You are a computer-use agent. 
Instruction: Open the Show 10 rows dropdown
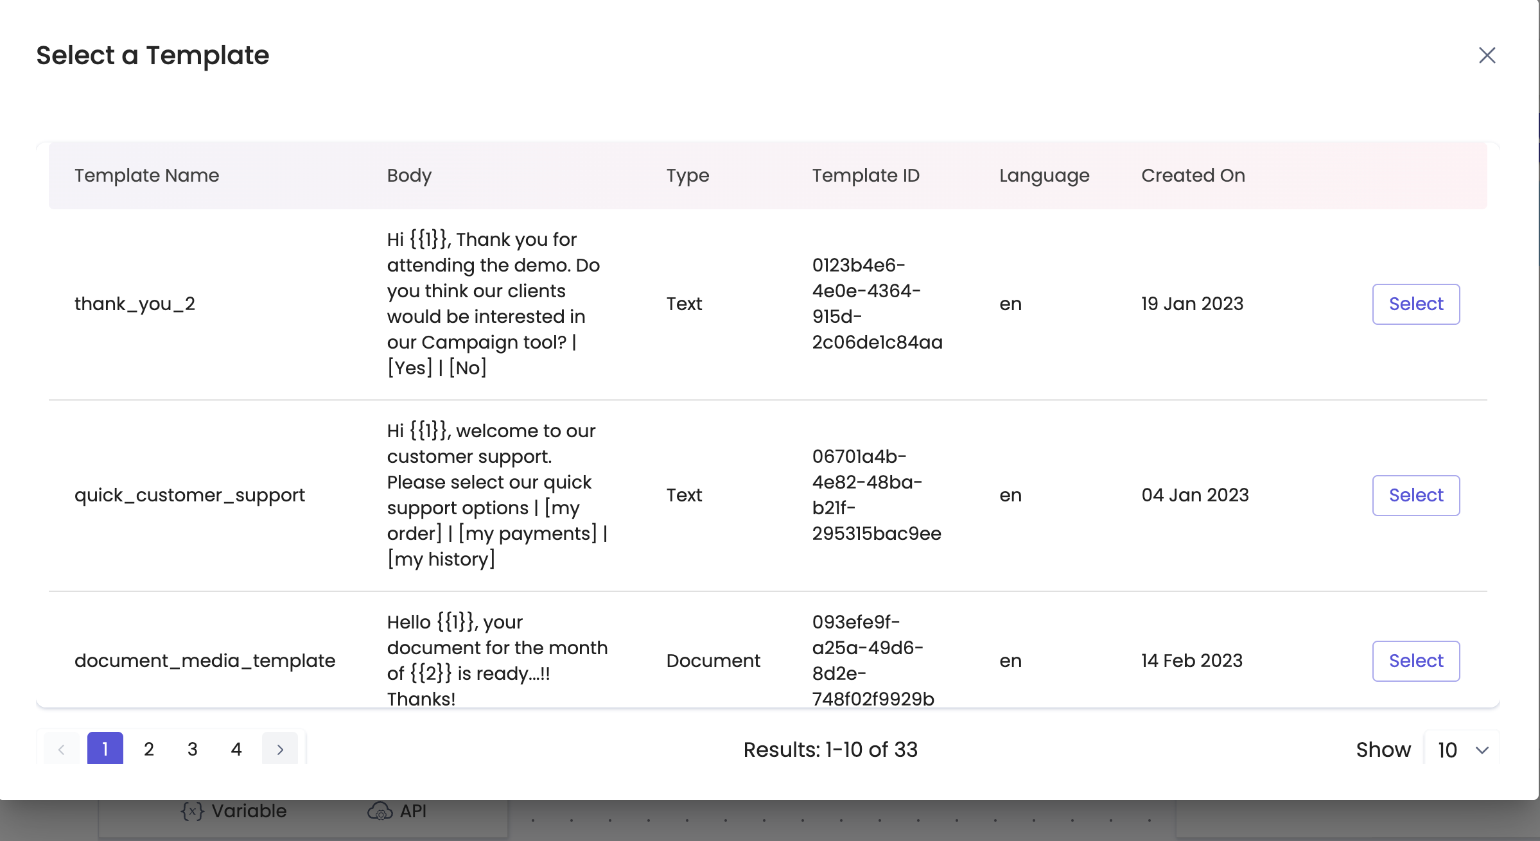click(1460, 750)
